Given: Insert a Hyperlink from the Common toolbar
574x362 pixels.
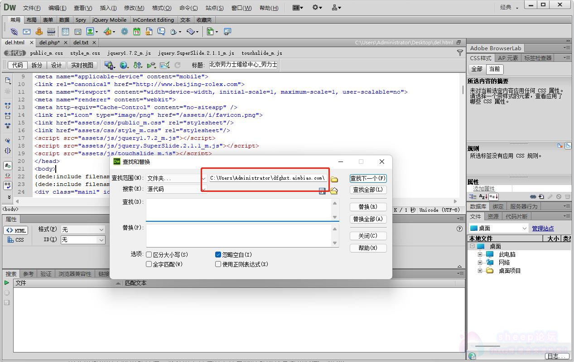Looking at the screenshot, I should [x=14, y=32].
